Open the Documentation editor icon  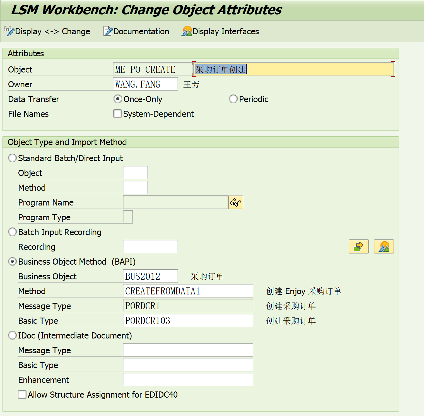point(107,31)
